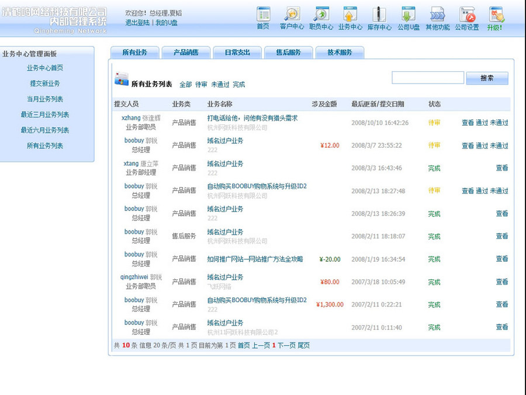Image resolution: width=526 pixels, height=395 pixels.
Task: Click submitter xzhang 张逢辉
Action: (141, 118)
